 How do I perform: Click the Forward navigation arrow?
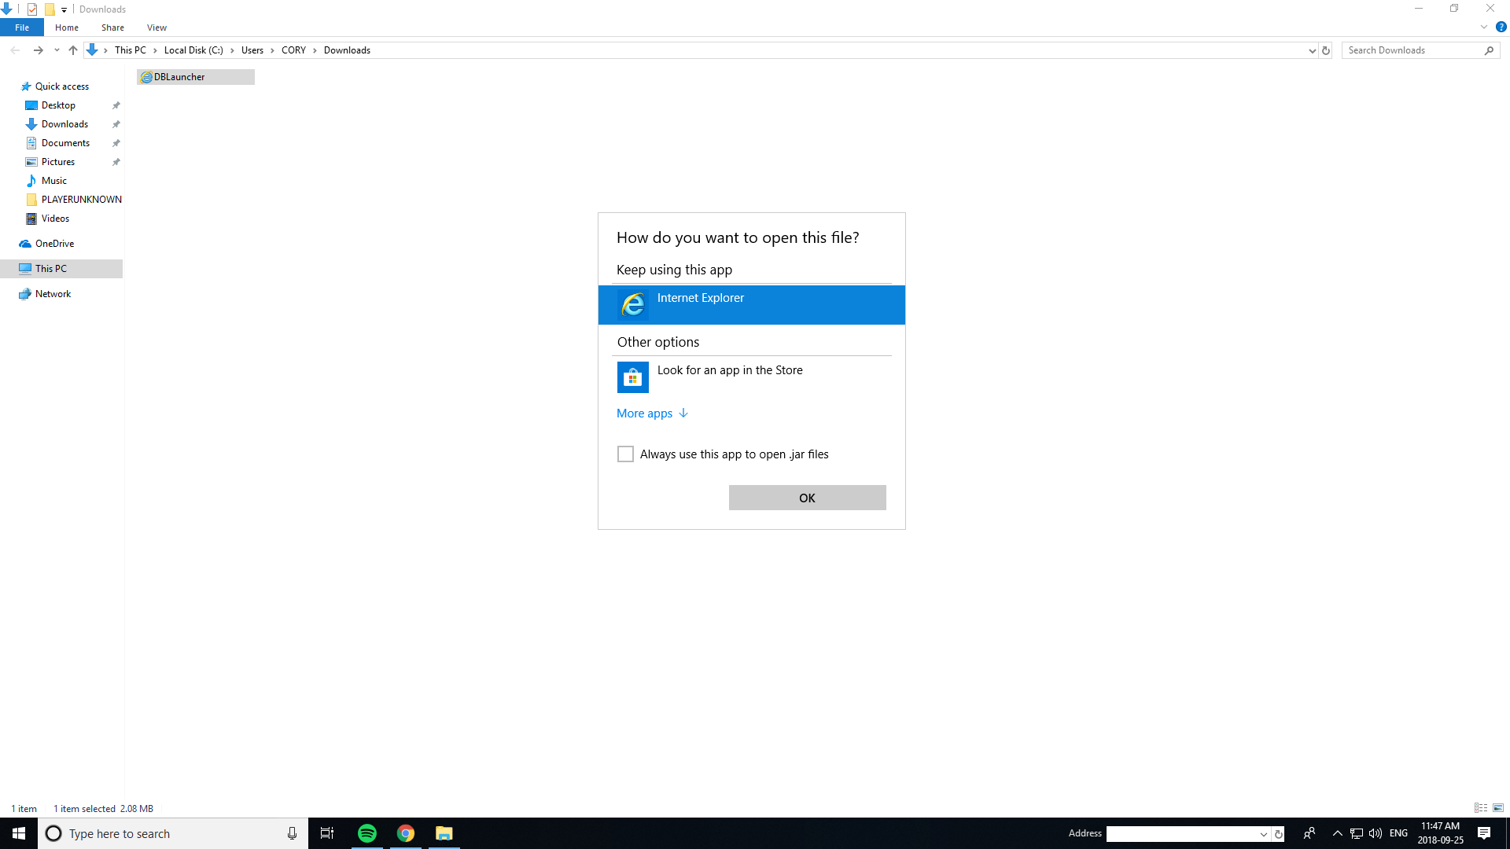coord(38,50)
